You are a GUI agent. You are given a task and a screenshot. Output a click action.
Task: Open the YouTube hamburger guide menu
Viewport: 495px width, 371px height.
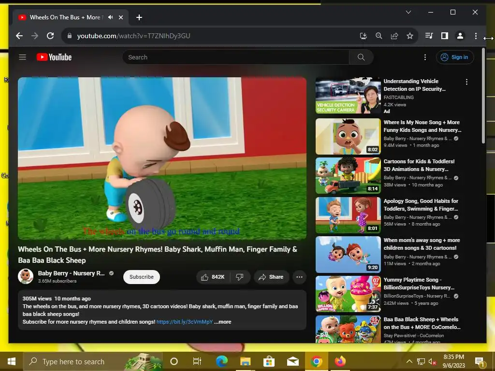[22, 57]
